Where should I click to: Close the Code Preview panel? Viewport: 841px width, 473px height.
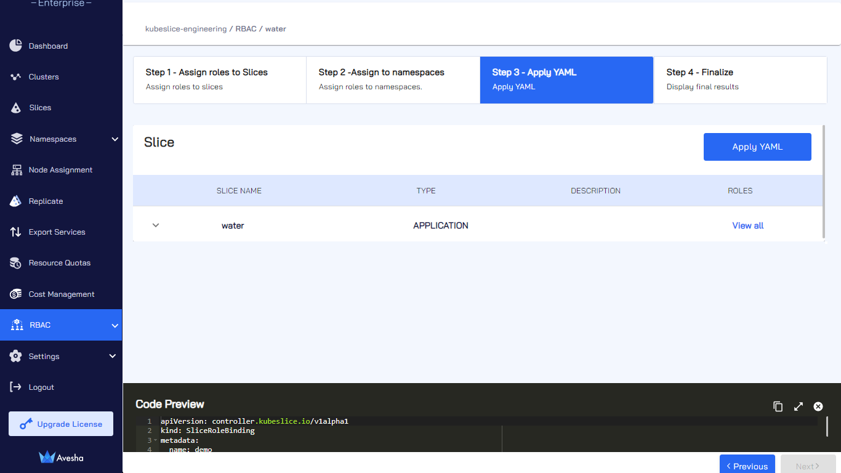[818, 406]
